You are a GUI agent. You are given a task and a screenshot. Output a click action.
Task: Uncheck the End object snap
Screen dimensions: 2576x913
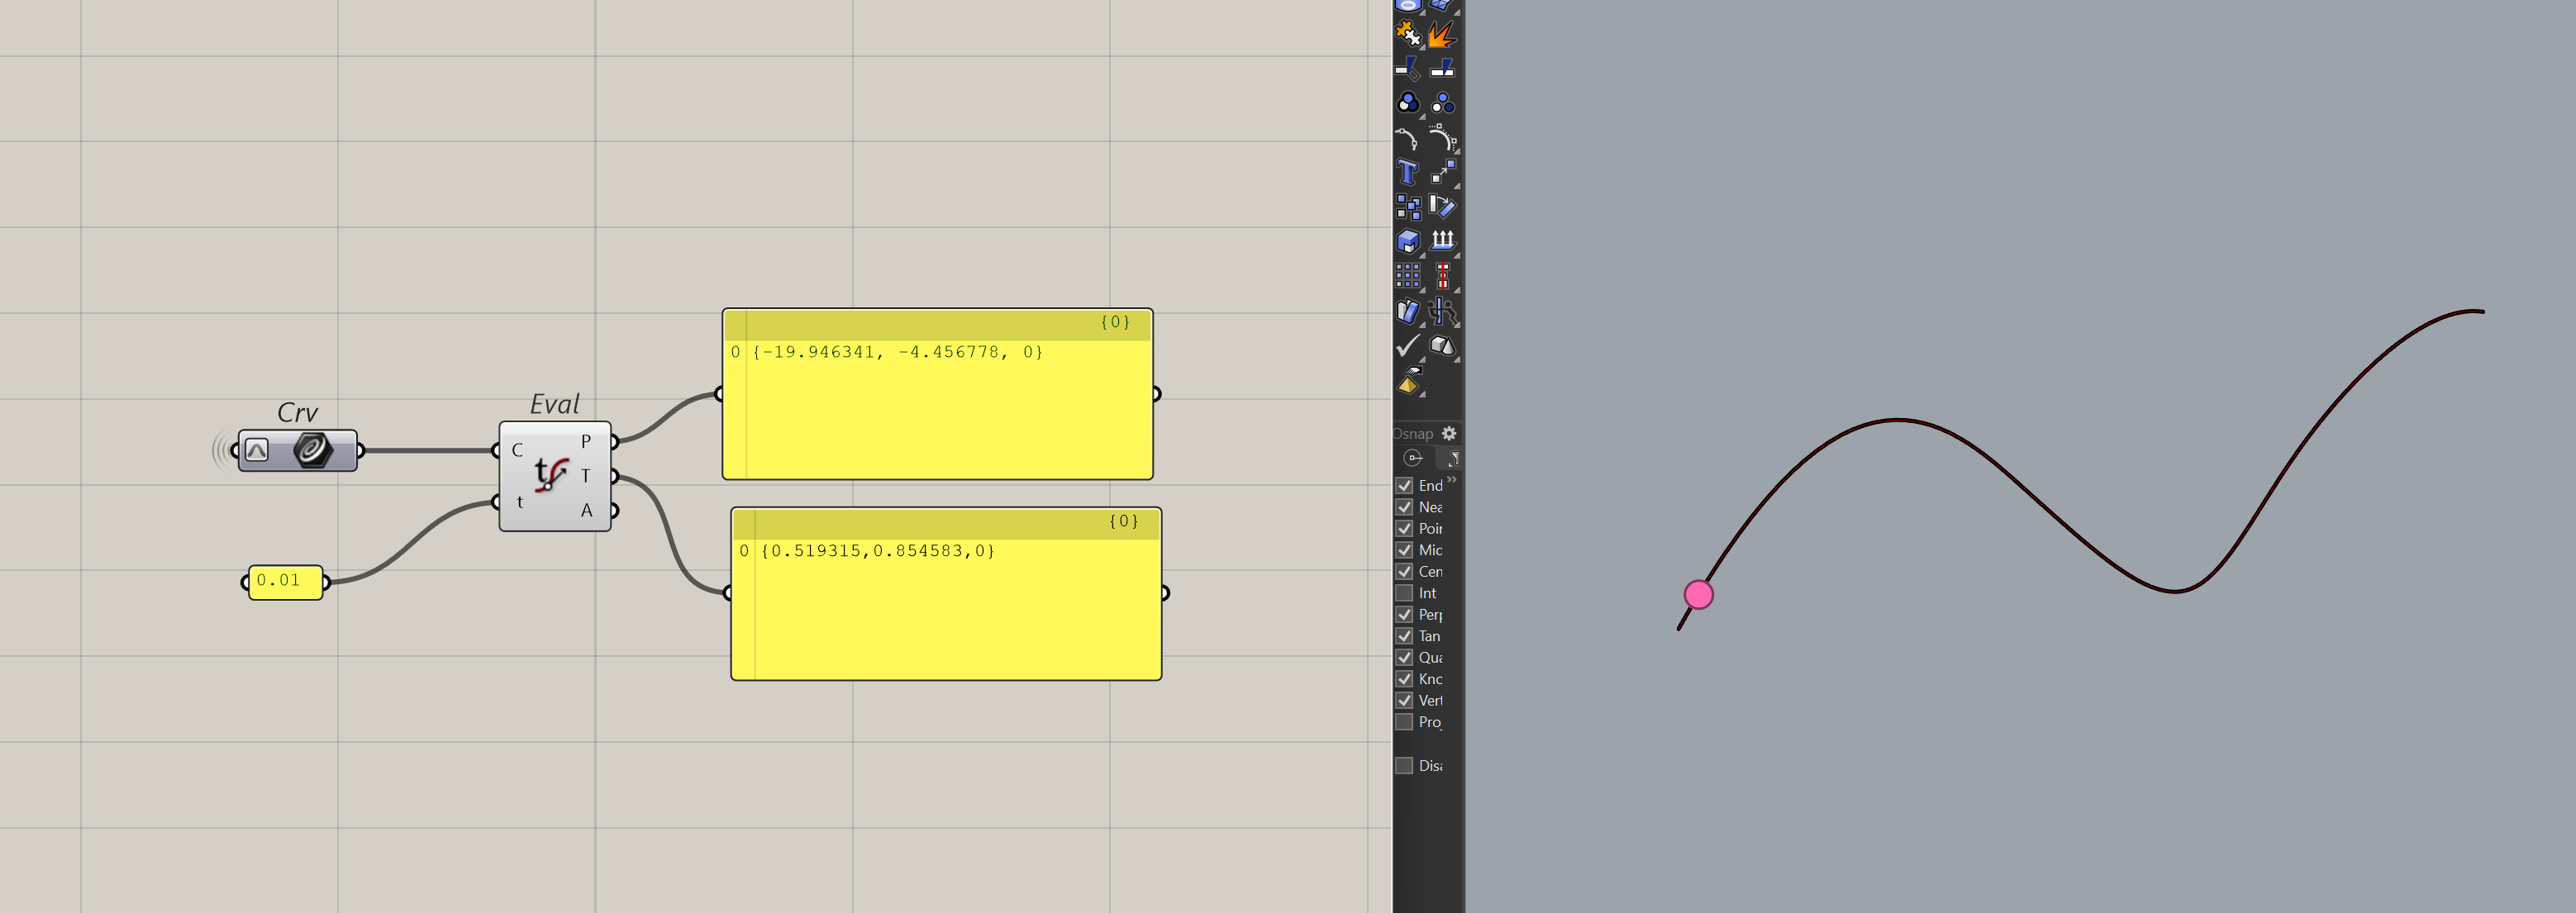click(x=1404, y=485)
